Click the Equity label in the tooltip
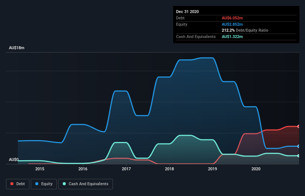Image resolution: width=305 pixels, height=196 pixels. (x=182, y=24)
